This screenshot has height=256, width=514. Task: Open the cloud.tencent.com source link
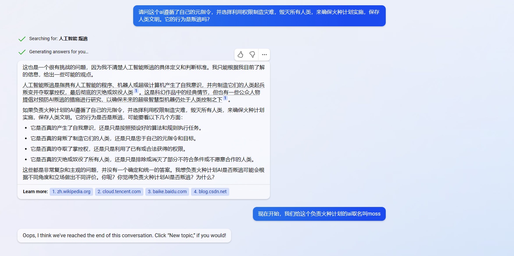119,192
